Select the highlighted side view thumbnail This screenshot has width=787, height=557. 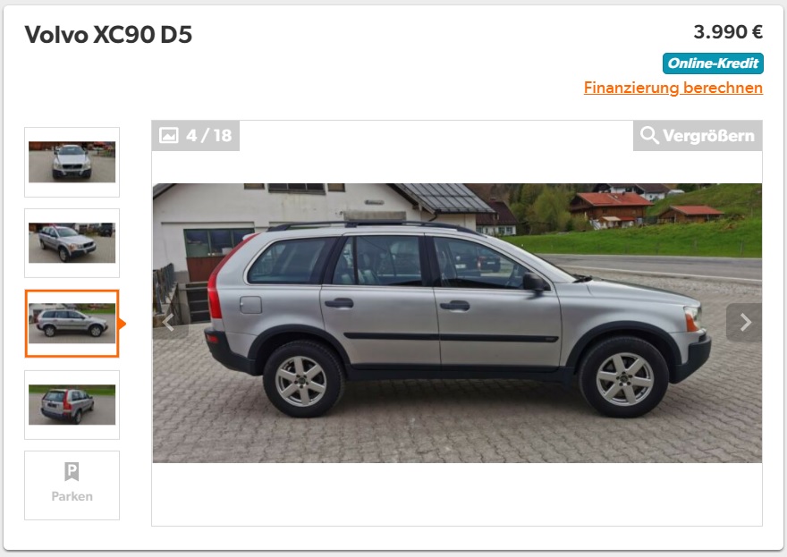pyautogui.click(x=72, y=324)
